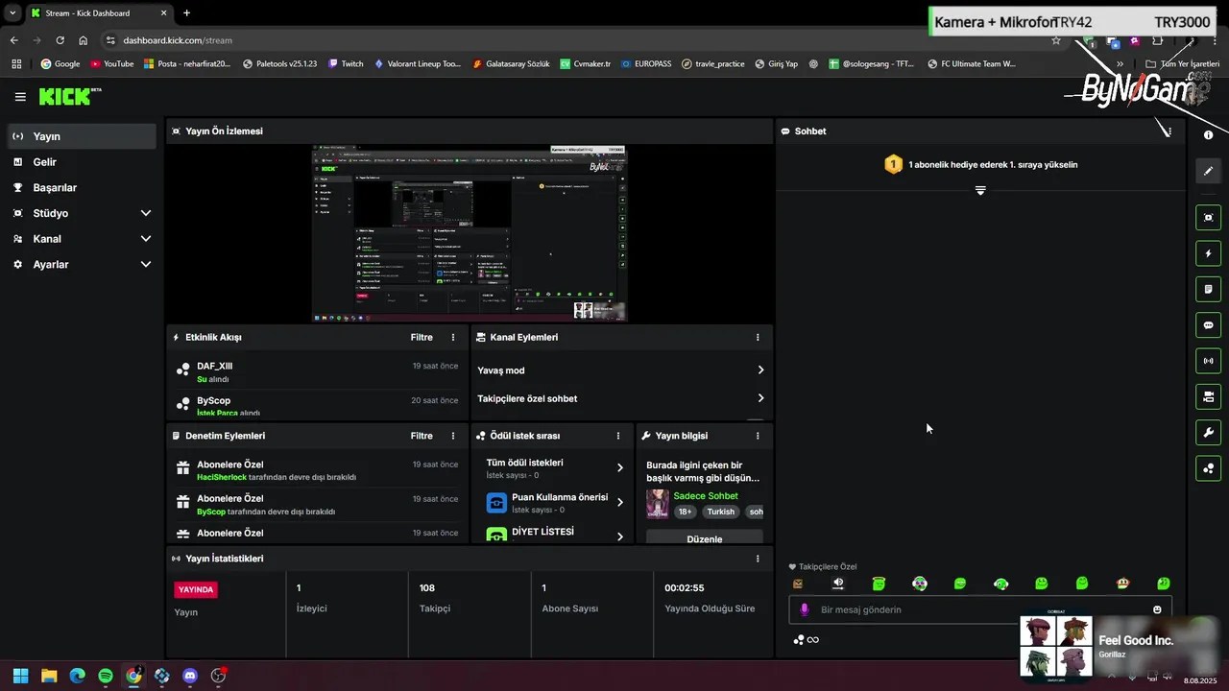Viewport: 1229px width, 691px height.
Task: Open the YouTube bookmark
Action: (x=111, y=64)
